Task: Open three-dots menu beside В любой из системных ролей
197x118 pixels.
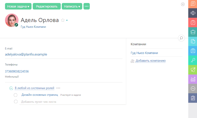Action: click(58, 88)
